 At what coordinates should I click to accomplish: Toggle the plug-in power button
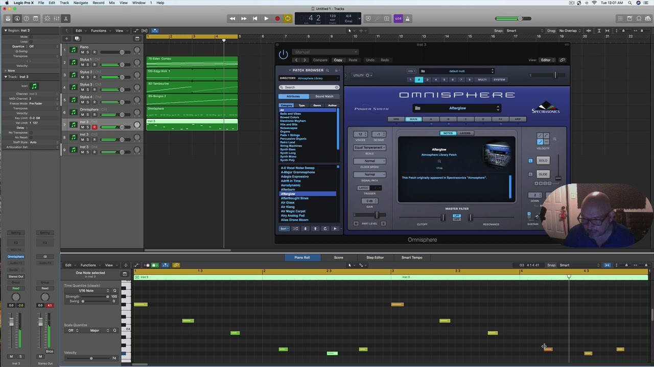pyautogui.click(x=283, y=54)
